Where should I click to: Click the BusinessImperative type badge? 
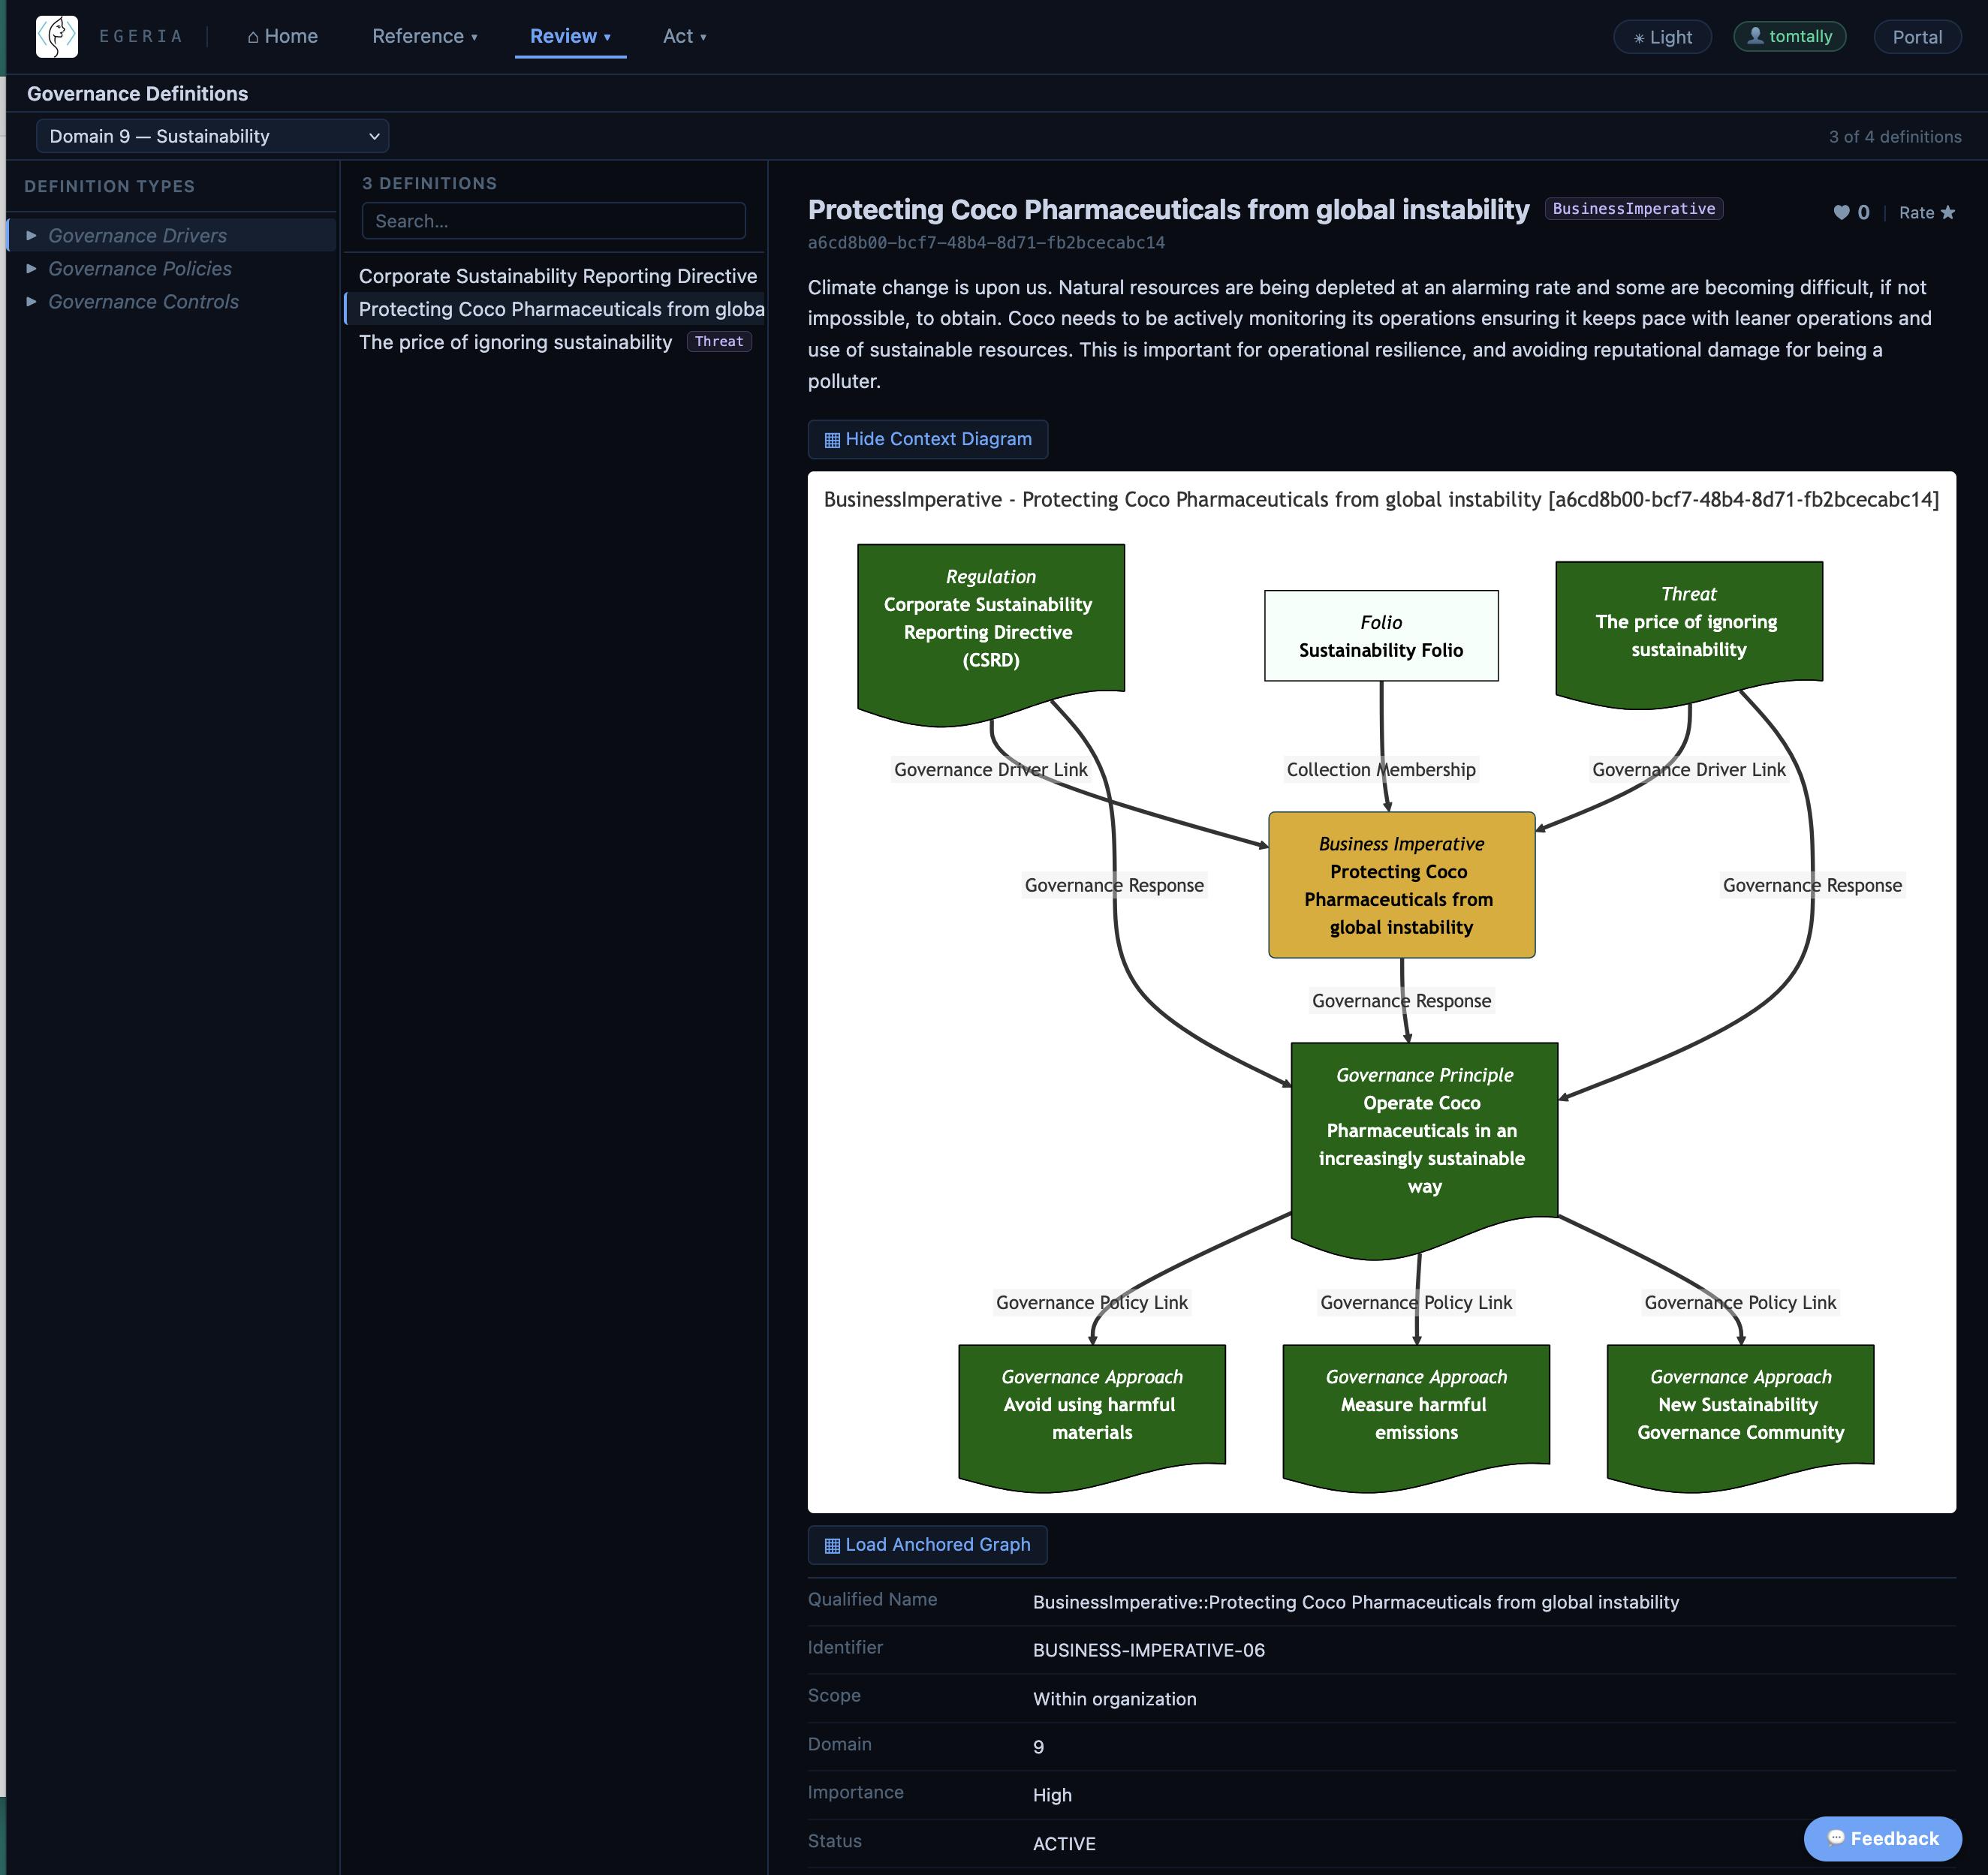[1633, 208]
